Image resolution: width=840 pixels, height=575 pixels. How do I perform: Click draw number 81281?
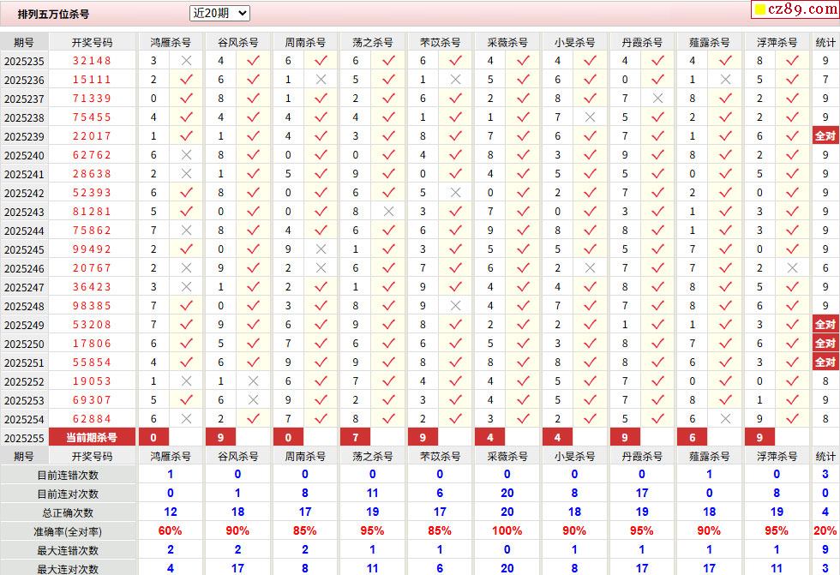click(x=93, y=212)
